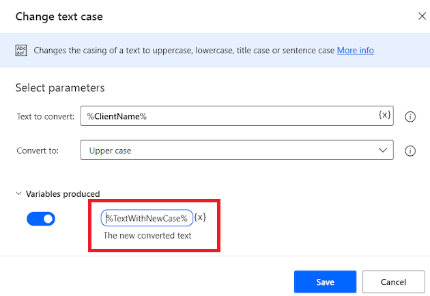
Task: Open the Convert to dropdown
Action: [237, 150]
